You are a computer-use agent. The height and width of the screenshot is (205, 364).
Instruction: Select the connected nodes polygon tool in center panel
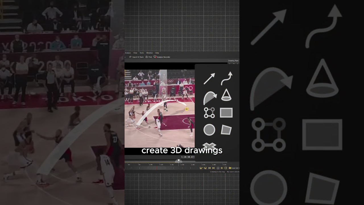(x=209, y=113)
